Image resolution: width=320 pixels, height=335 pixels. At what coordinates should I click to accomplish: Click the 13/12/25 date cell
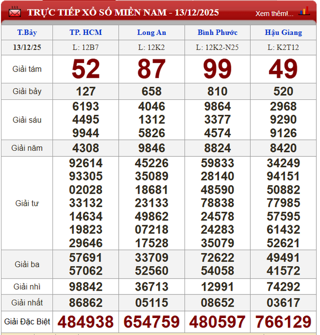coord(27,47)
